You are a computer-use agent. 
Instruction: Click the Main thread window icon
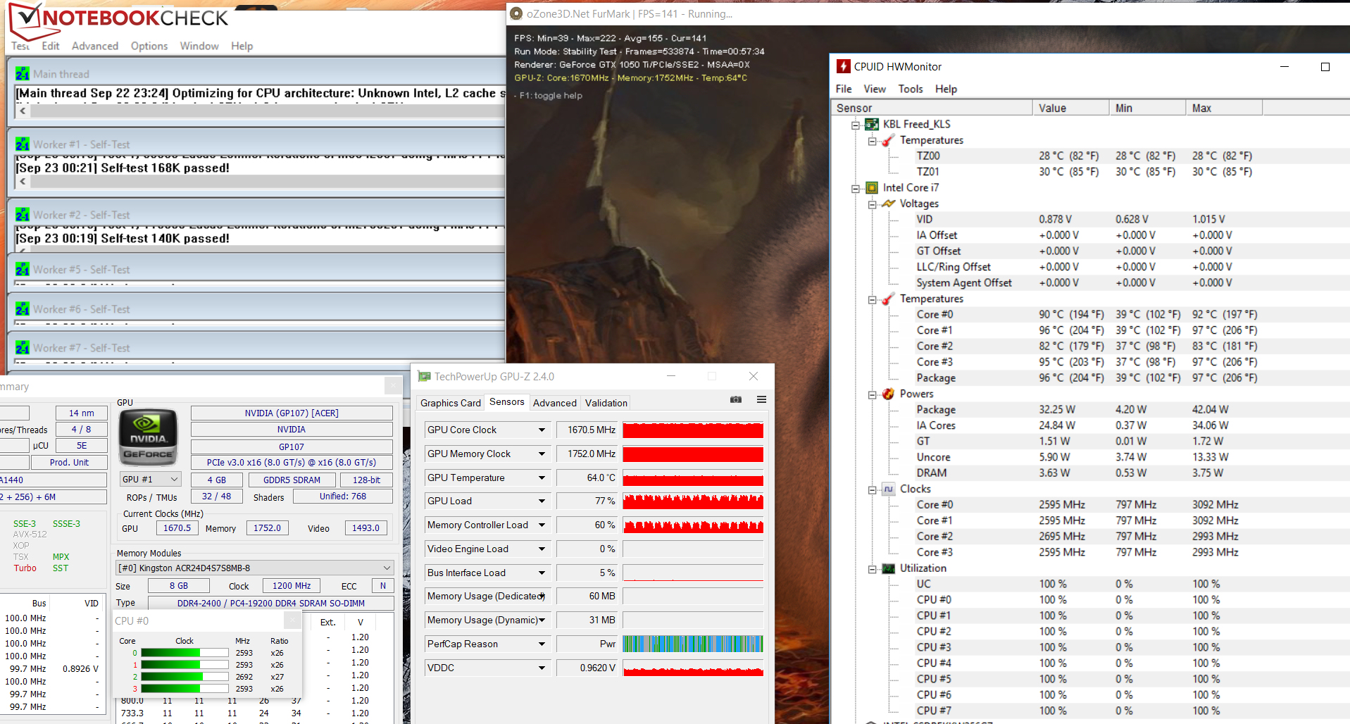(x=23, y=74)
